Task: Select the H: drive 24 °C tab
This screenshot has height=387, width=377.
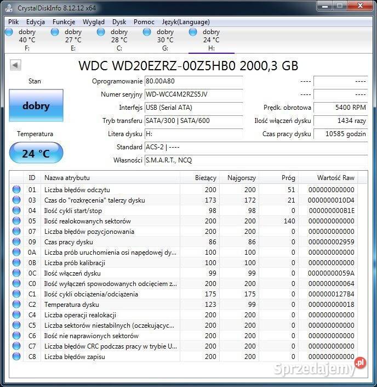Action: (211, 40)
